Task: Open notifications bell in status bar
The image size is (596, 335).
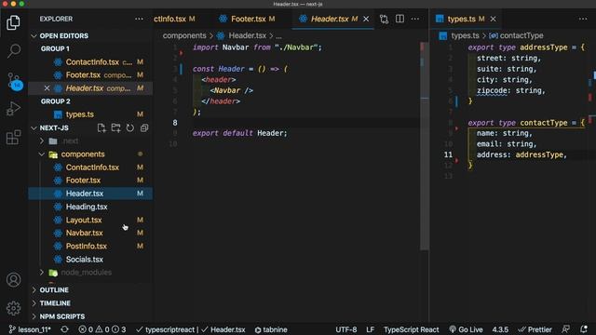Action: coord(584,329)
